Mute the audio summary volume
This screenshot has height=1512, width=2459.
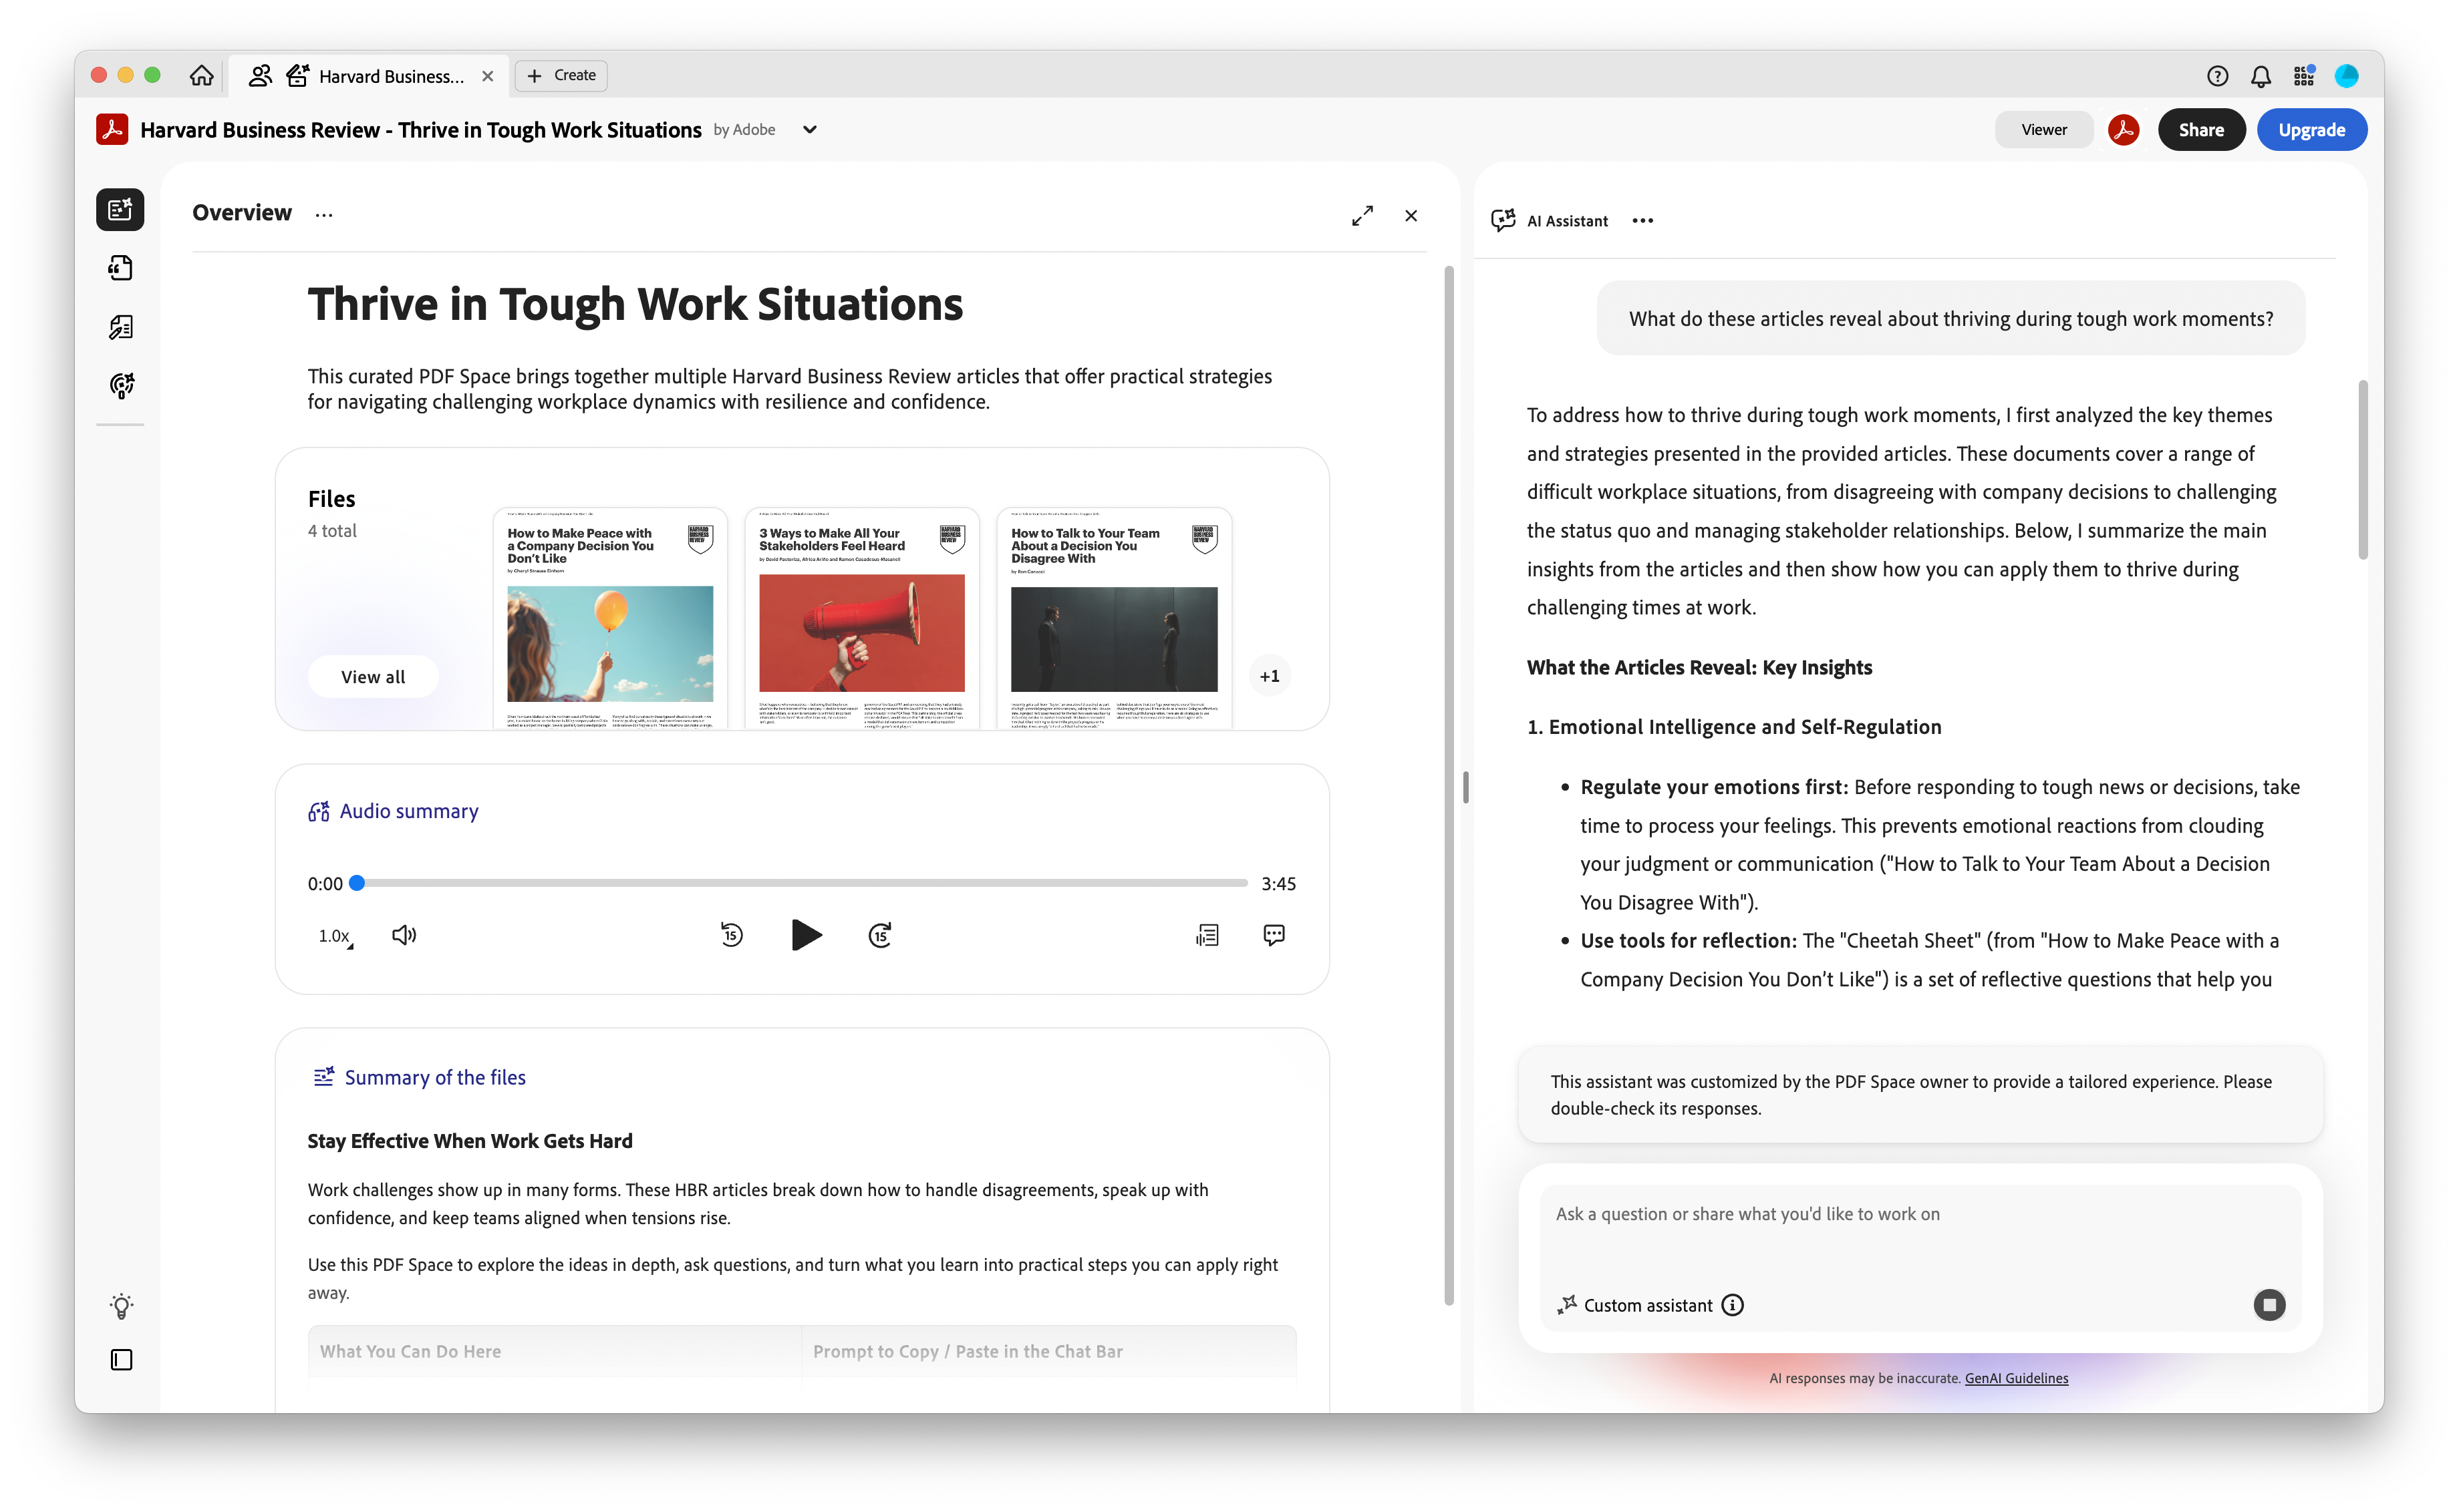(x=403, y=936)
